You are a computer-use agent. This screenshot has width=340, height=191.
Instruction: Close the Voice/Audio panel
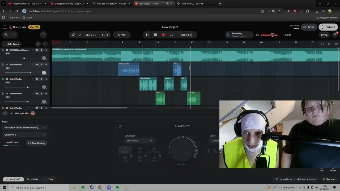5,113
